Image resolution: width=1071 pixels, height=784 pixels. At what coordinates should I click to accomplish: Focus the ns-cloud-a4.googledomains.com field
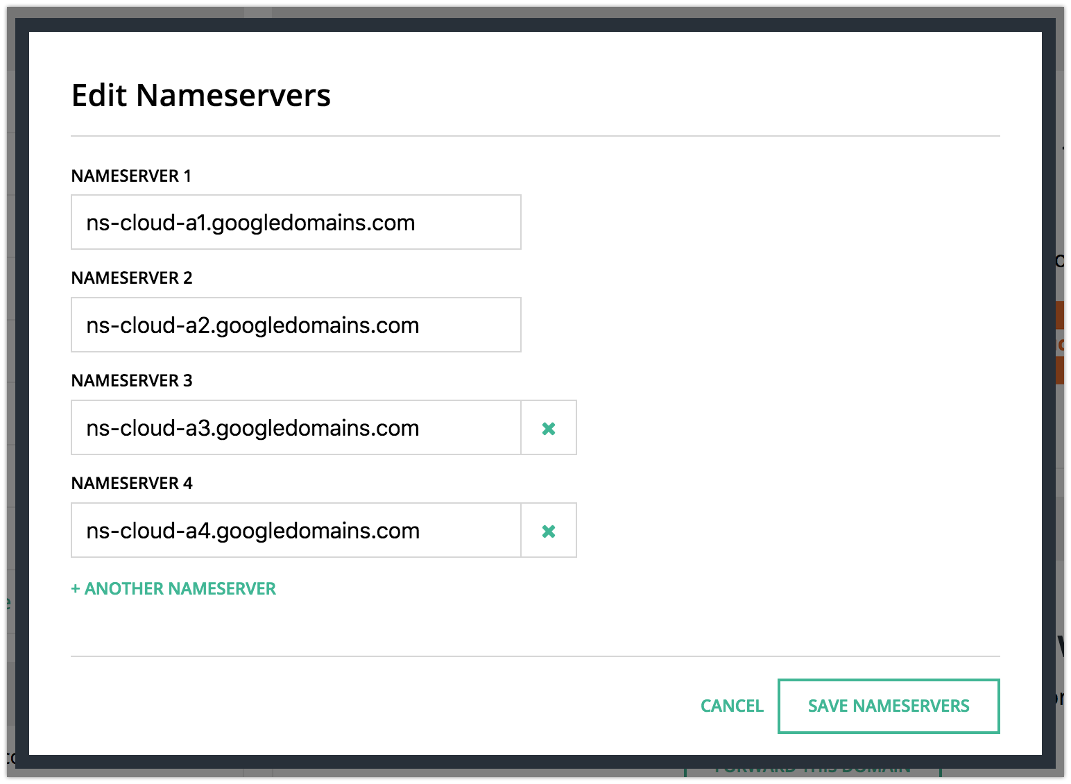(x=296, y=530)
